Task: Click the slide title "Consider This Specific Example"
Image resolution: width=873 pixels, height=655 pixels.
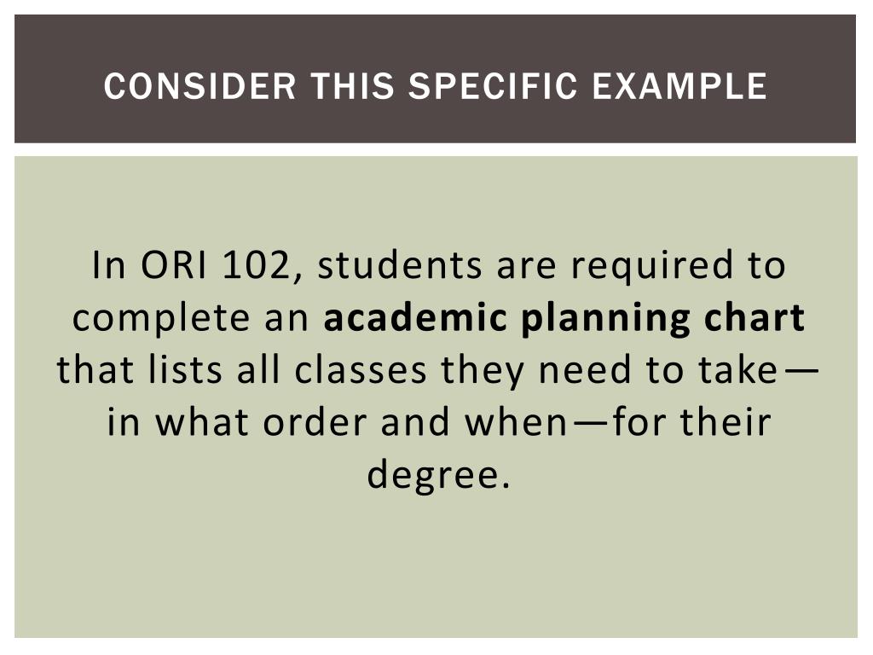Action: click(435, 86)
